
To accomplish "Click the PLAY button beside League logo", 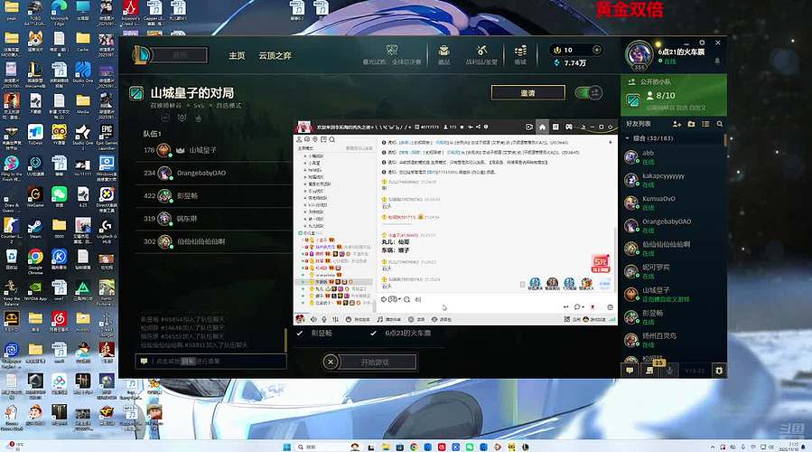I will [180, 55].
